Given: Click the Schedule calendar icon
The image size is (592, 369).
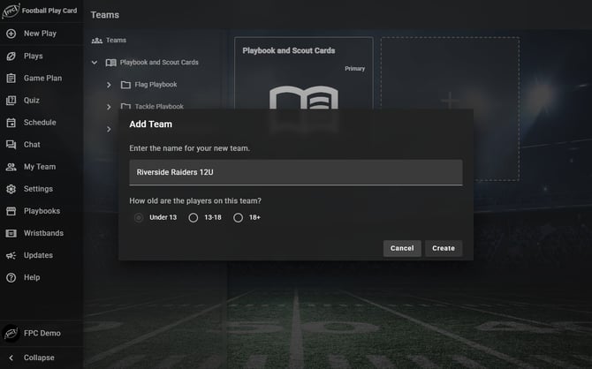Looking at the screenshot, I should (x=11, y=123).
